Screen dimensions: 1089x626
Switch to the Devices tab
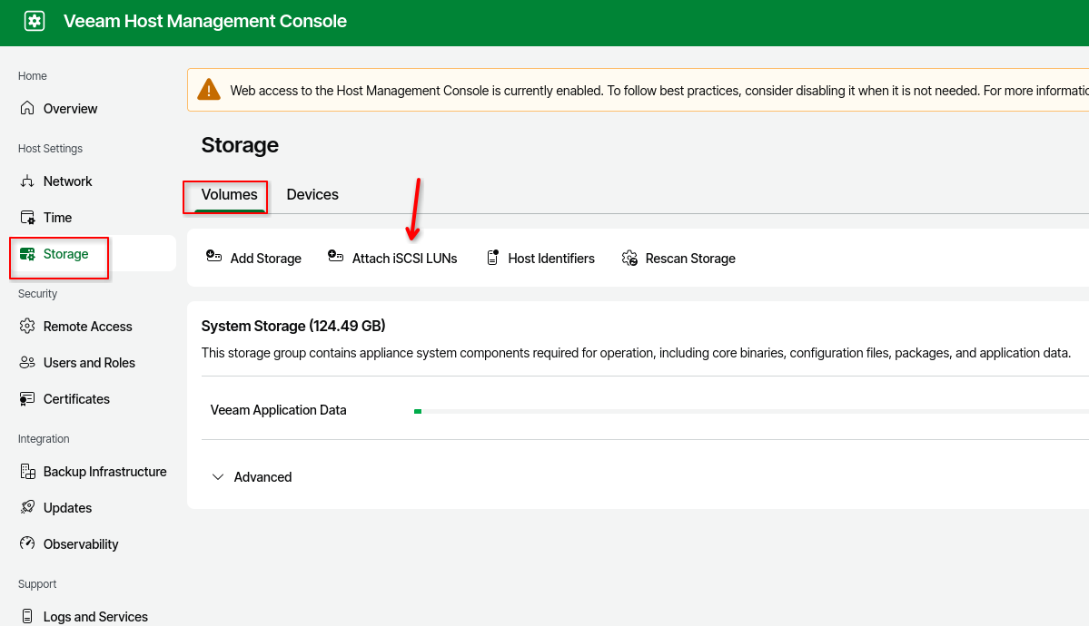[x=312, y=194]
